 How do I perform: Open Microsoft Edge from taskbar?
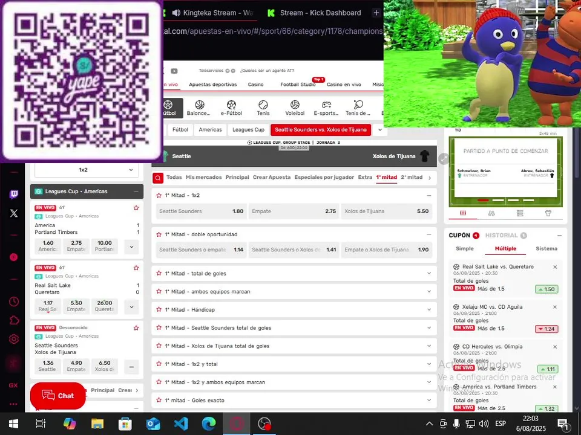pyautogui.click(x=209, y=424)
